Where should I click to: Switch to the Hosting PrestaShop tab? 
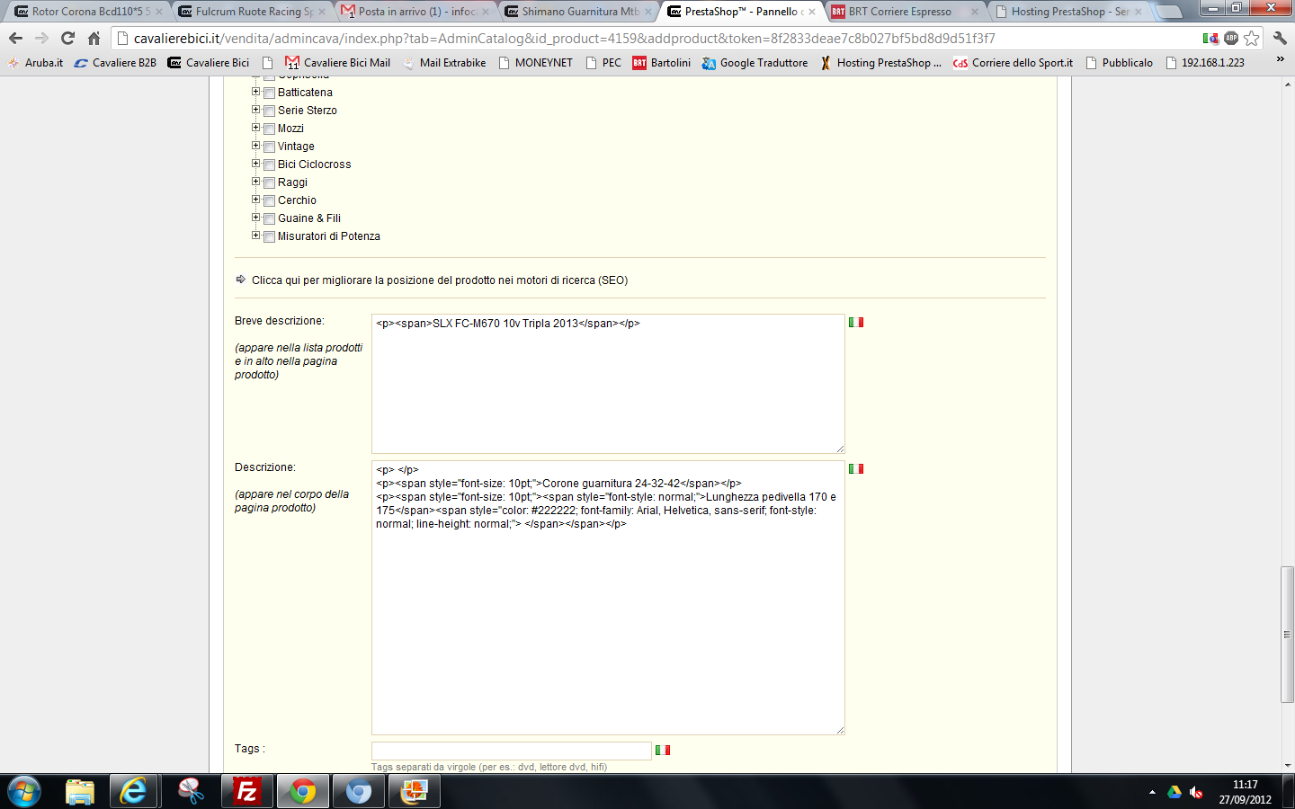(x=1067, y=12)
